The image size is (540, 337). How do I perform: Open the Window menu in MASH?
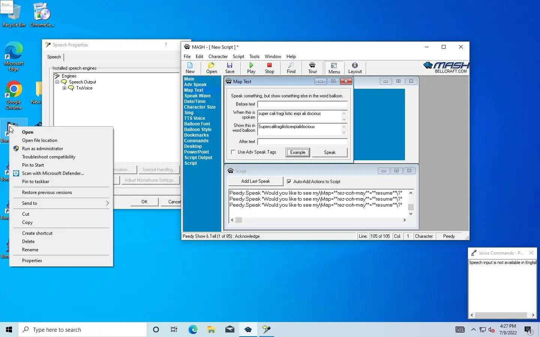pyautogui.click(x=273, y=57)
